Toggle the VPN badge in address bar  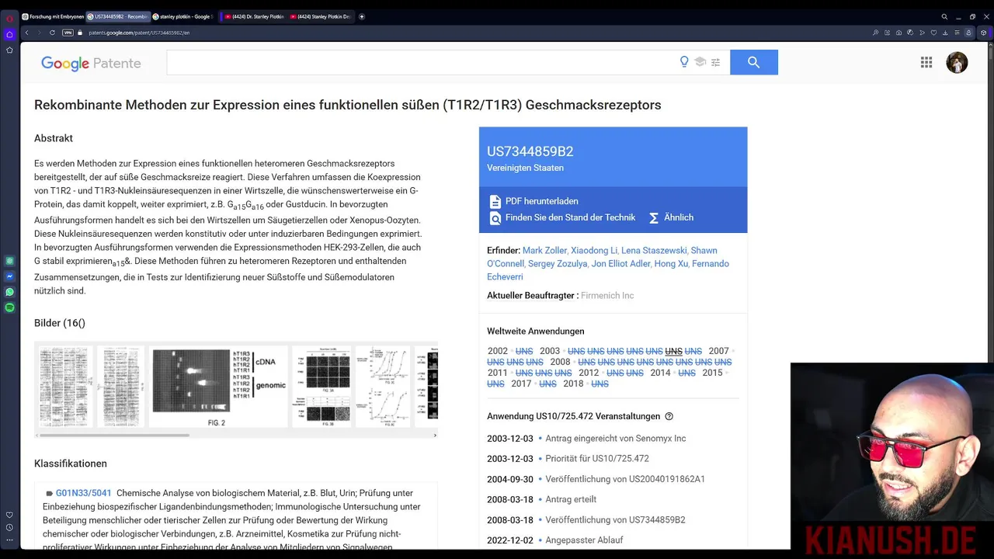[x=68, y=33]
